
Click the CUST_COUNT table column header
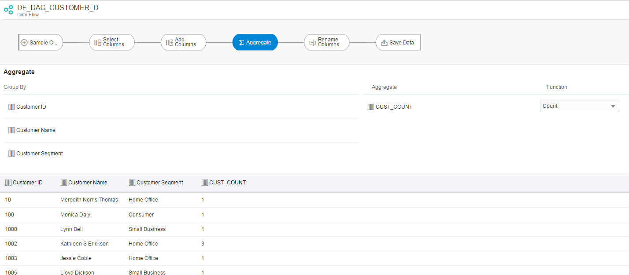(x=224, y=182)
